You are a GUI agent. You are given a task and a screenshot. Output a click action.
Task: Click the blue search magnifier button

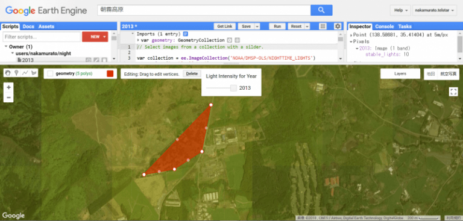point(321,10)
